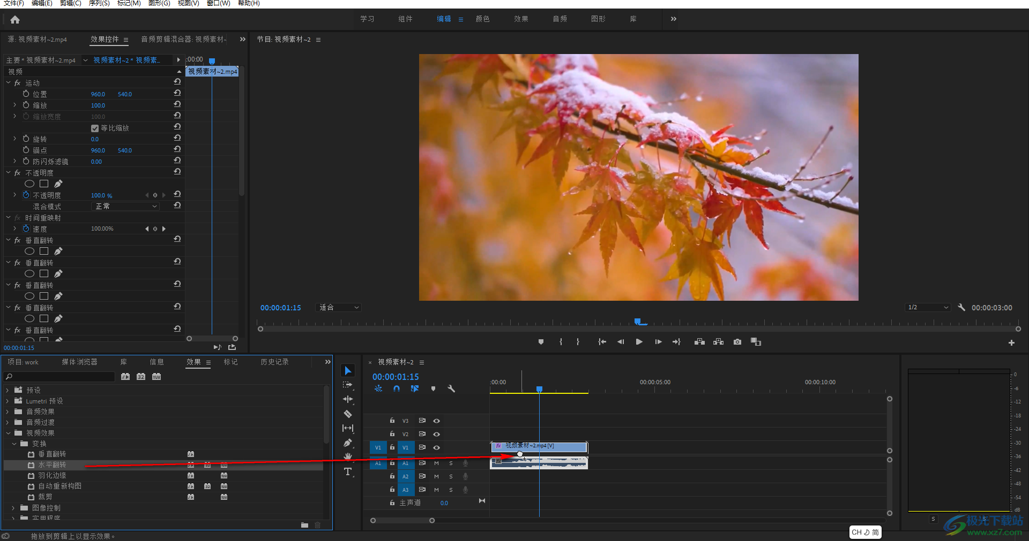Open the 历史记录 tab
The height and width of the screenshot is (541, 1029).
click(x=274, y=362)
